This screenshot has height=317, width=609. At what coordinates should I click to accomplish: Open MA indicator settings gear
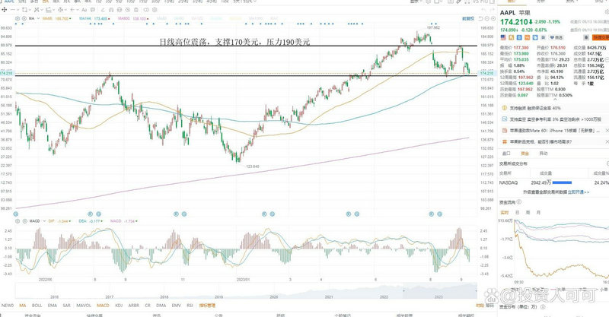[x=17, y=18]
